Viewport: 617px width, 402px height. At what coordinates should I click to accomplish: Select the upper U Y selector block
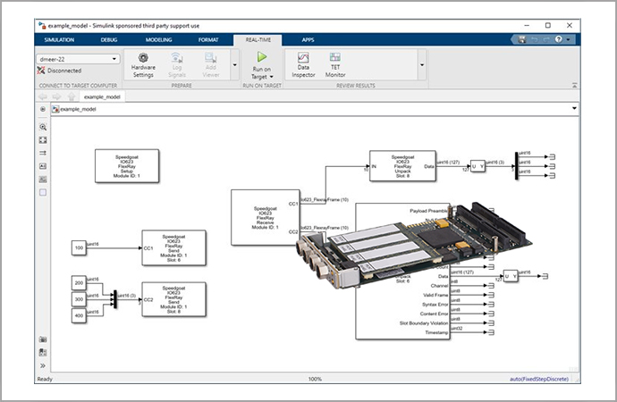pos(478,167)
